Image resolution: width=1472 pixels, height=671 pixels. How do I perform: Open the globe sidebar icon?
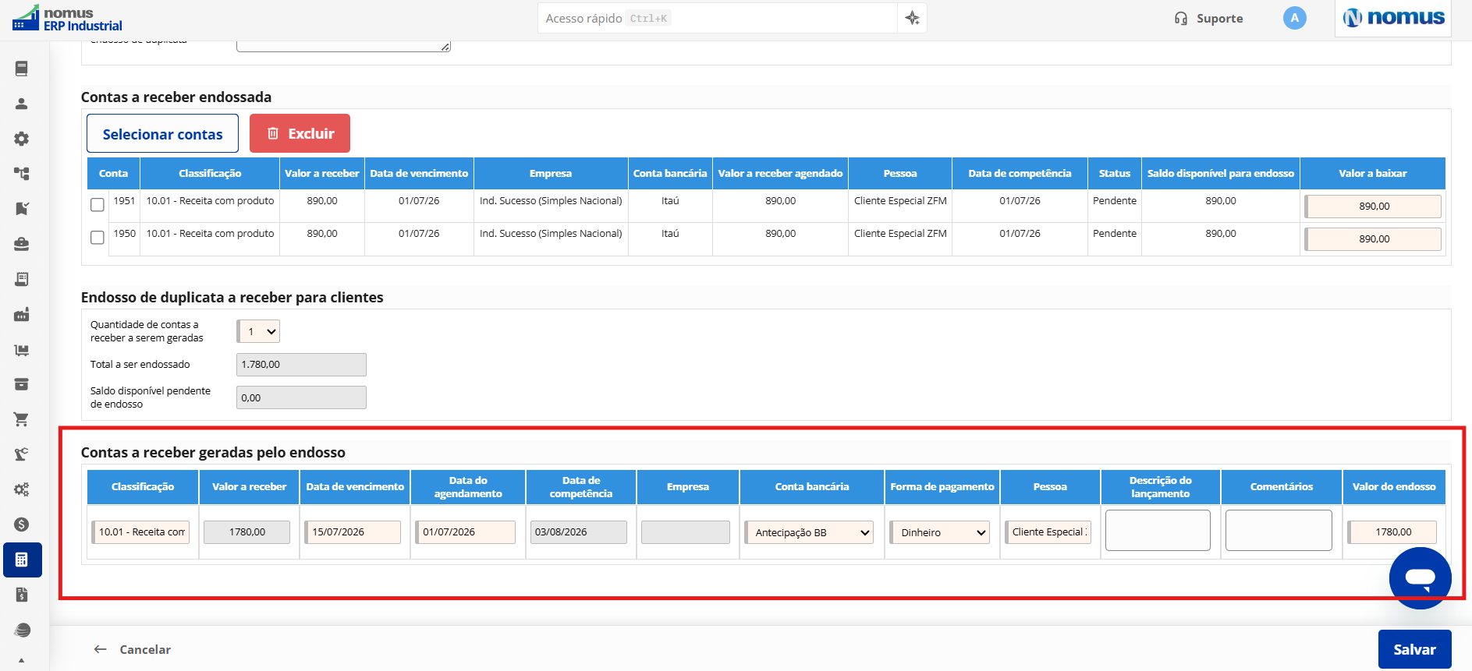pos(22,630)
